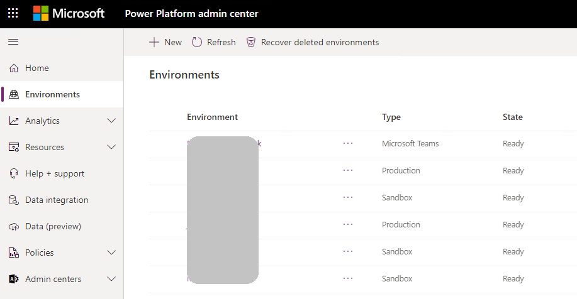Image resolution: width=577 pixels, height=299 pixels.
Task: Click the recycle bin recover icon
Action: pyautogui.click(x=251, y=42)
